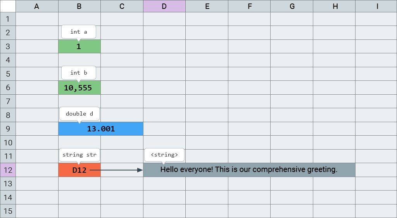Select column H header
Viewport: 397px width, 218px height.
tap(334, 6)
